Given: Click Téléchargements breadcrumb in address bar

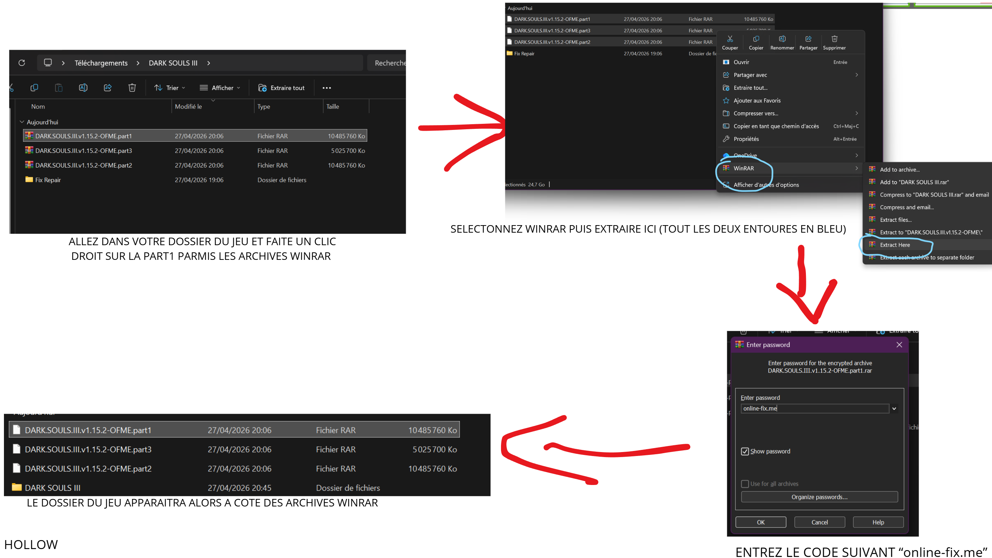Looking at the screenshot, I should click(x=101, y=63).
